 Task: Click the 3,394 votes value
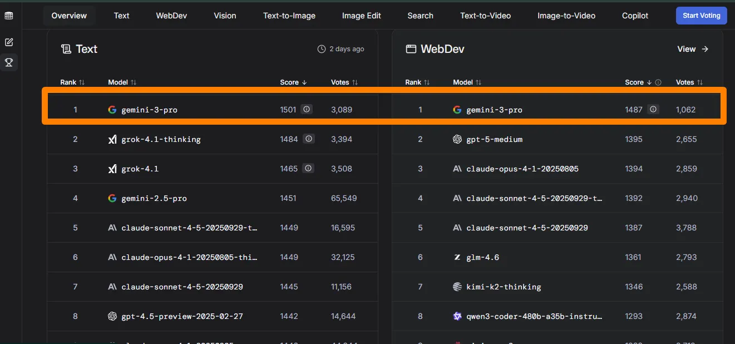pyautogui.click(x=342, y=139)
